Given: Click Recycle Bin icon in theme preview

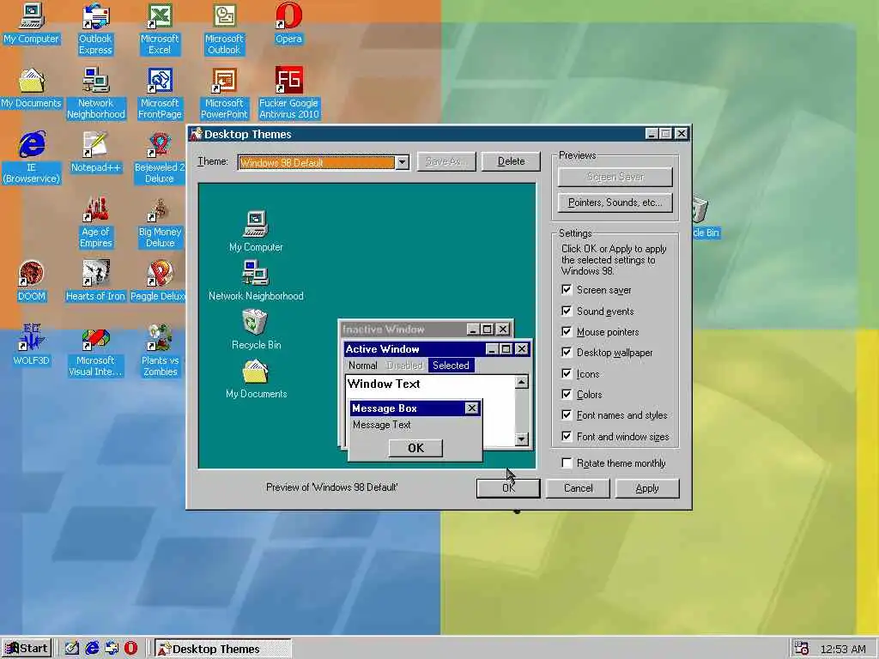Looking at the screenshot, I should tap(256, 322).
